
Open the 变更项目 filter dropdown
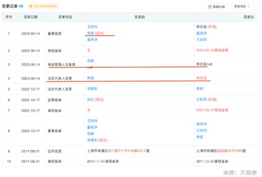[242, 7]
